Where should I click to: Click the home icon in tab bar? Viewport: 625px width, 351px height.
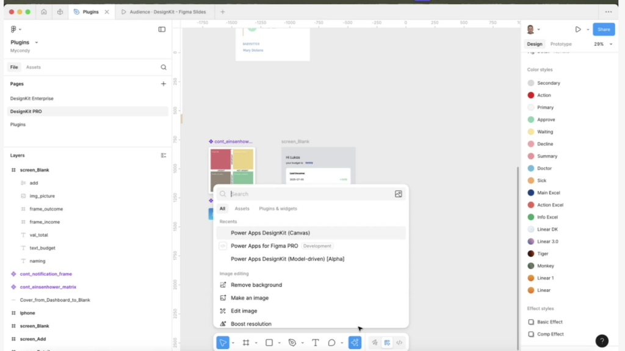coord(44,12)
